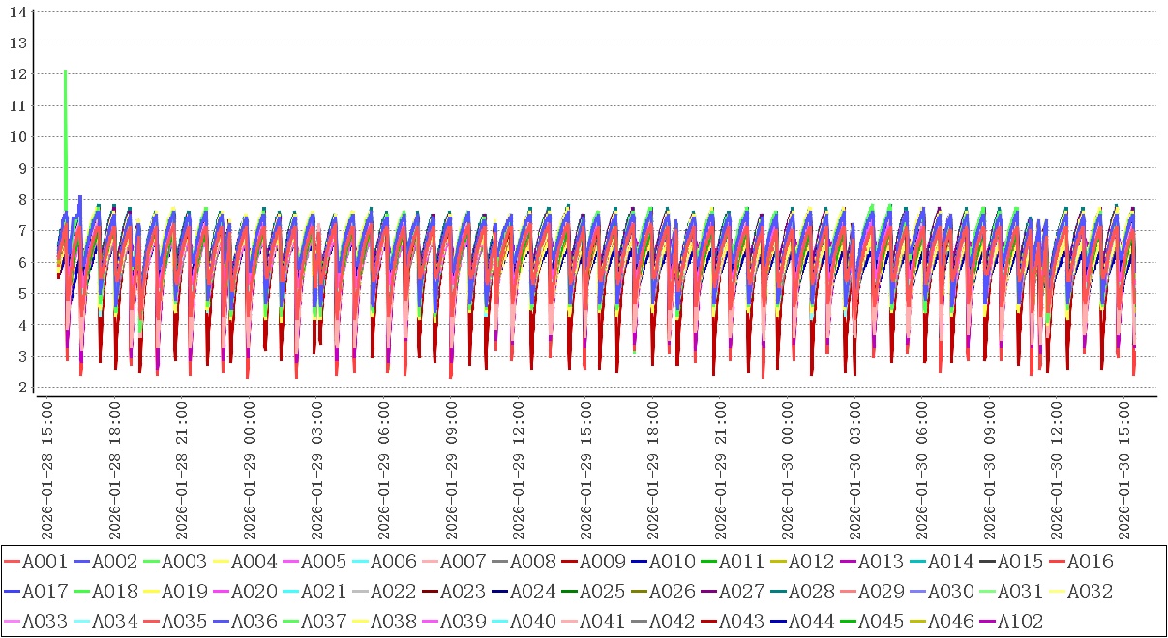Image resolution: width=1168 pixels, height=638 pixels.
Task: Click the y-axis value 14 label
Action: (x=16, y=12)
